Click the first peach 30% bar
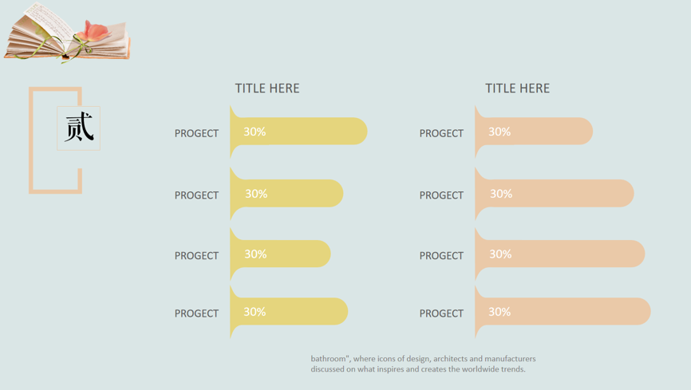The height and width of the screenshot is (390, 691). pyautogui.click(x=534, y=132)
